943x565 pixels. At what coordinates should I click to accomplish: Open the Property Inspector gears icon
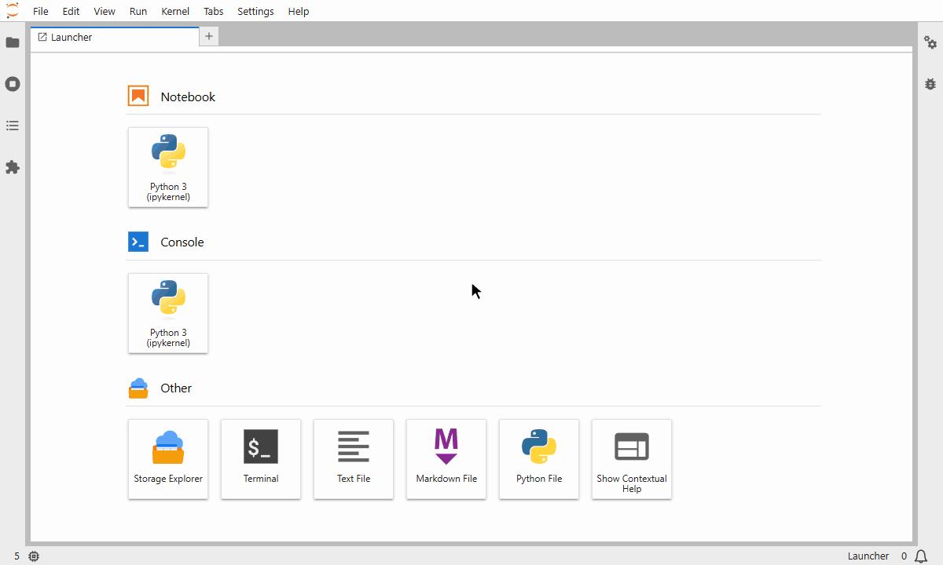pyautogui.click(x=930, y=42)
